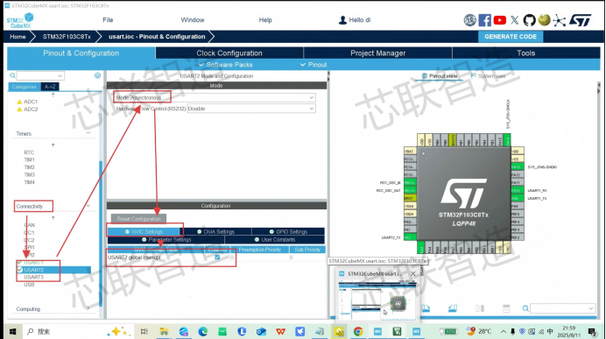
Task: Click the rotate clockwise icon below pinout
Action: [426, 308]
